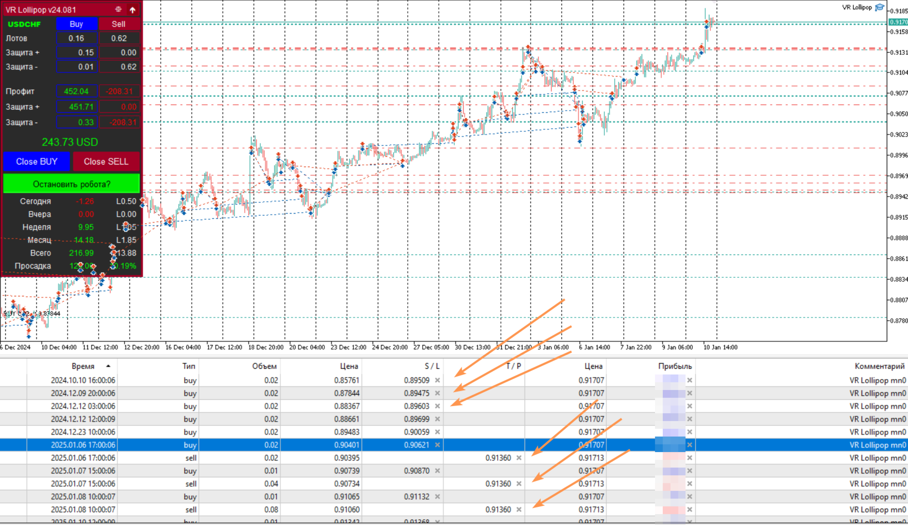Select the order row dated 2024.12.23 10:00:06
The width and height of the screenshot is (908, 525).
point(83,432)
